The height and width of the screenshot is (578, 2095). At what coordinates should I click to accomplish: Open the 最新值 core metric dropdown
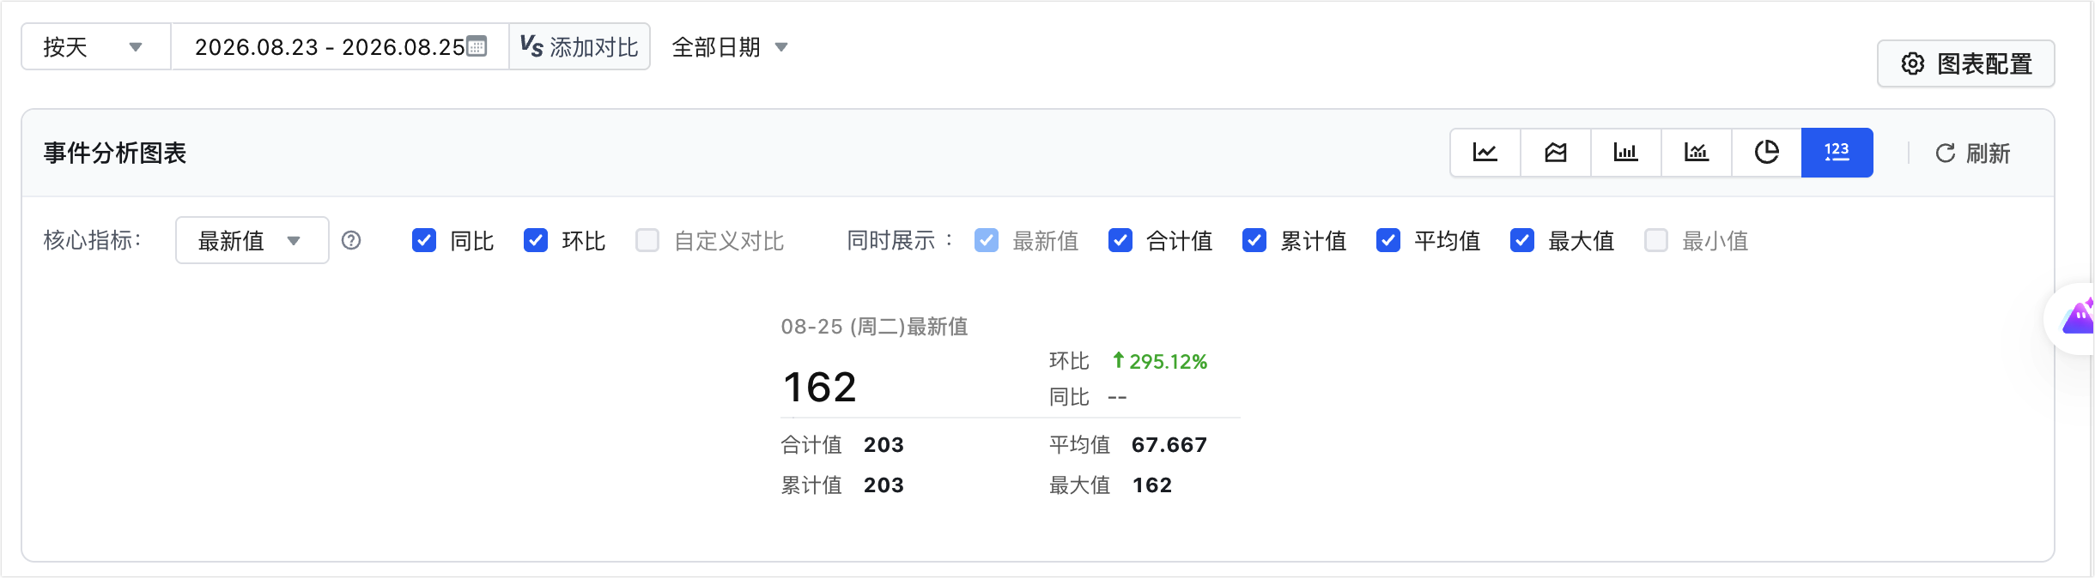coord(252,240)
